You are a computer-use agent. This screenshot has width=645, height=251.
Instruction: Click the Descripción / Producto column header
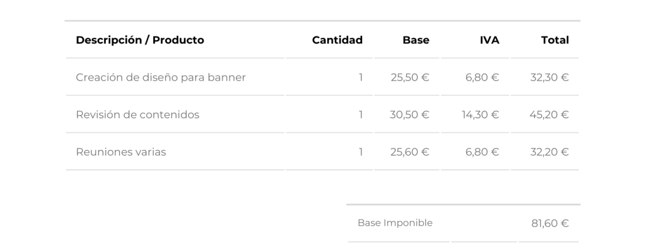coord(140,40)
